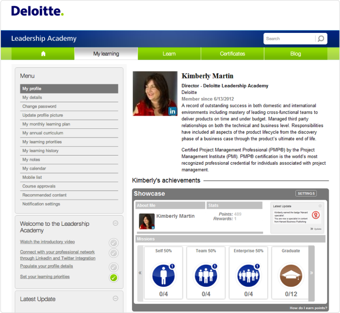Collapse the Welcome to the Leadership Academy panel
Image resolution: width=340 pixels, height=313 pixels.
tap(115, 223)
